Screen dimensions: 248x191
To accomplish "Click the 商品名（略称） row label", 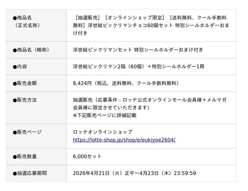I will 32,50.
